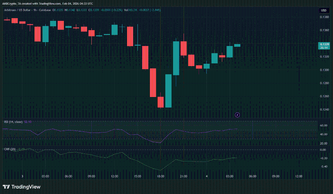
Task: Click the purple lightning bolt icon
Action: (x=237, y=115)
